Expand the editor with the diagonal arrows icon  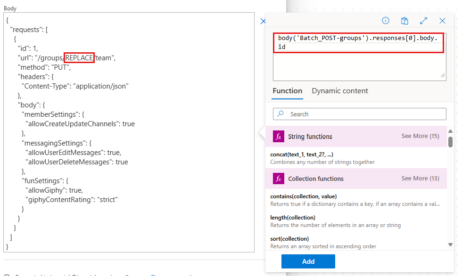tap(423, 21)
